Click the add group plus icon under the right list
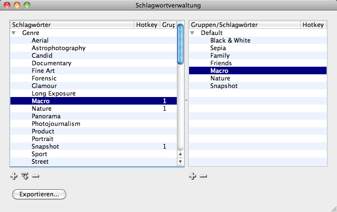Screen dimensions: 337x212 (x=192, y=176)
